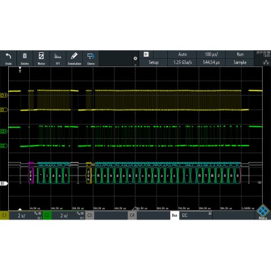This screenshot has width=271, height=271.
Task: Enable the C4 channel
Action: (132, 215)
